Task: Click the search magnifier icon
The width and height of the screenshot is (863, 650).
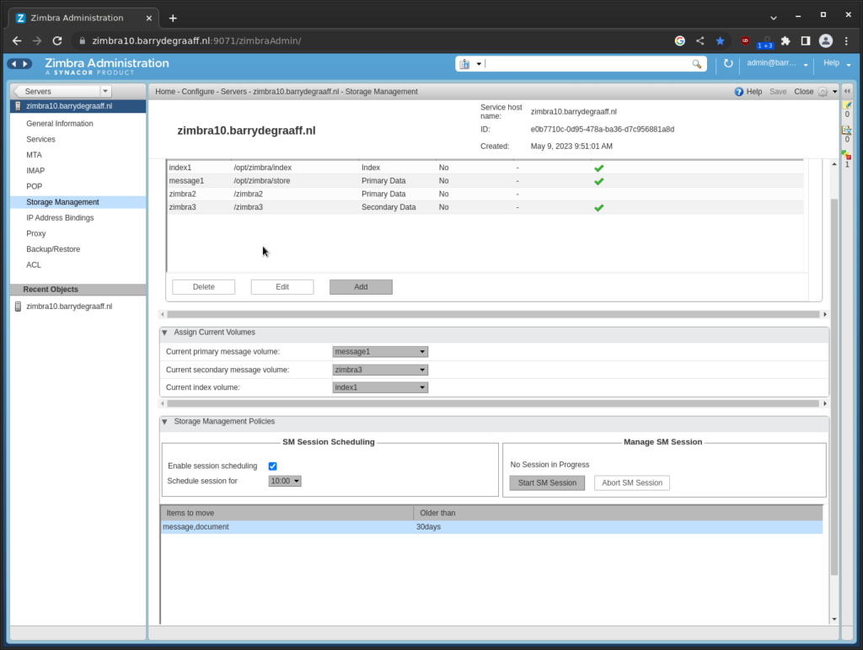Action: click(x=697, y=64)
